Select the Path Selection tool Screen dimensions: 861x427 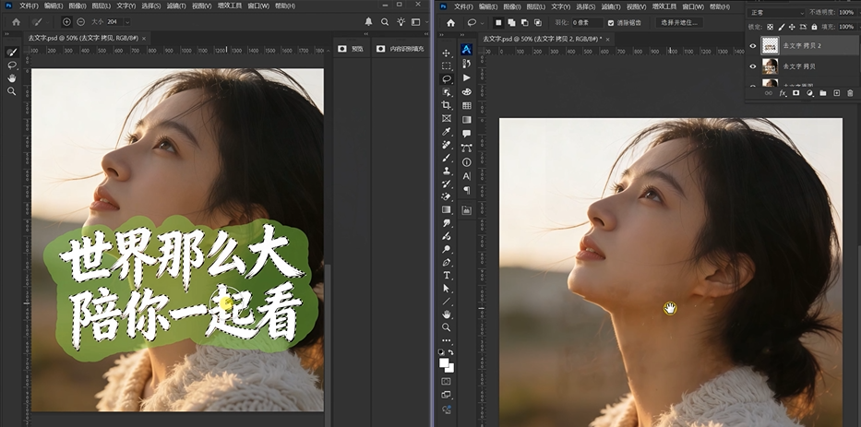point(447,288)
